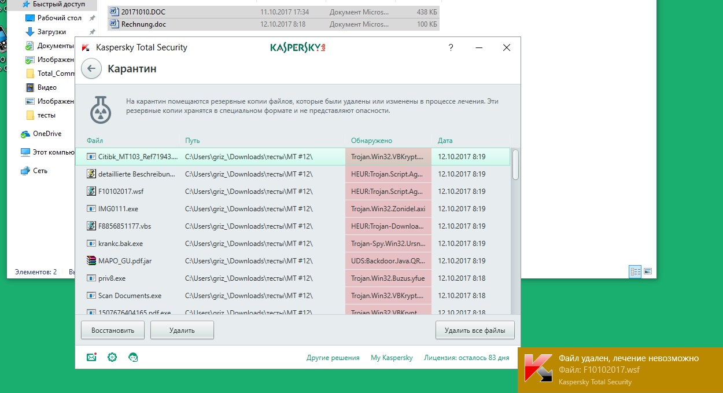Open the Лицензия: осталось 83 дня link
Viewport: 723px width, 393px height.
[x=467, y=358]
